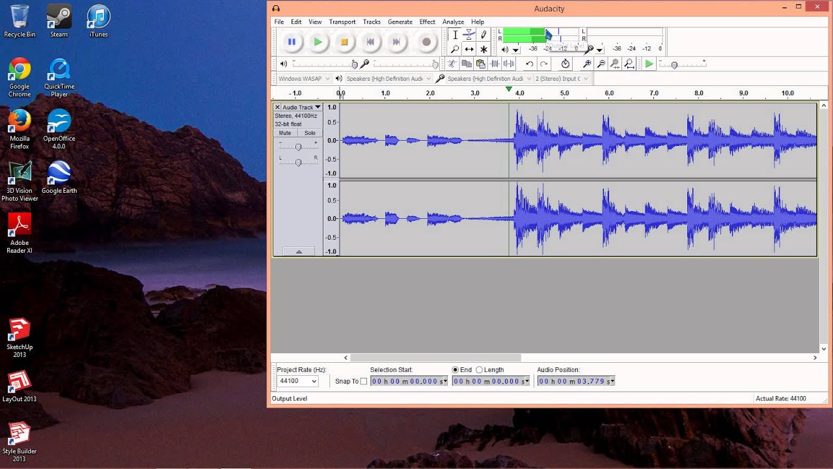Click the track gain slider knob
Screen dimensions: 833x469
pyautogui.click(x=298, y=147)
